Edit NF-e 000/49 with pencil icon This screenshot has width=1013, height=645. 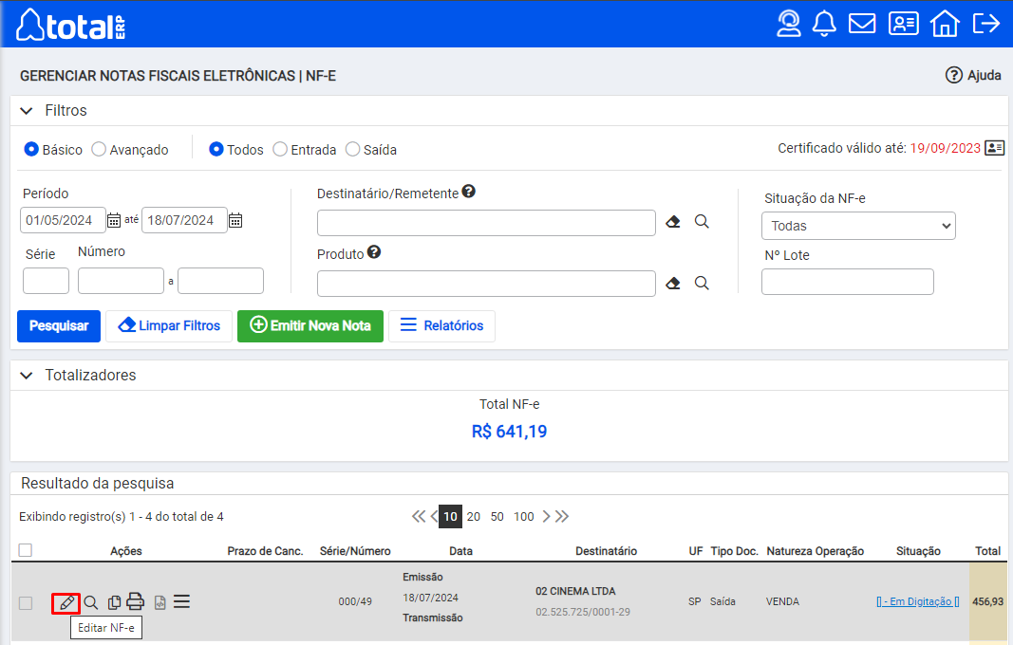[66, 603]
